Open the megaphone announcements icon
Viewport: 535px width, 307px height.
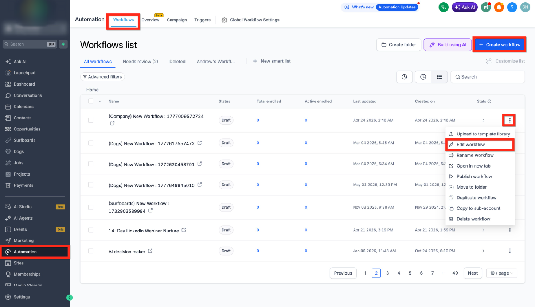tap(486, 7)
